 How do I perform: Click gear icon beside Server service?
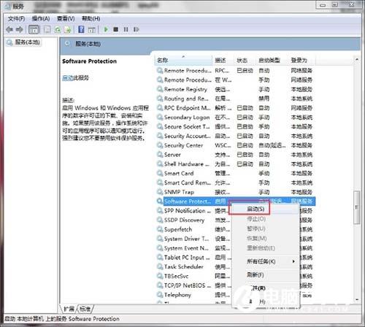click(160, 155)
